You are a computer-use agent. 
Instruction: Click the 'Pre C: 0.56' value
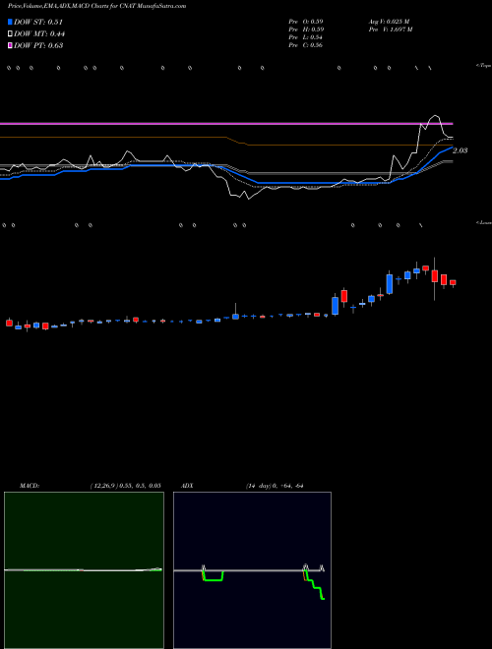point(306,45)
